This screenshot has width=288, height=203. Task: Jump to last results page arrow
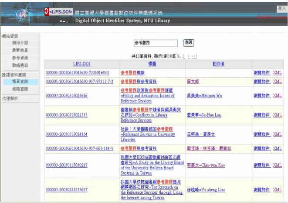coord(194,56)
